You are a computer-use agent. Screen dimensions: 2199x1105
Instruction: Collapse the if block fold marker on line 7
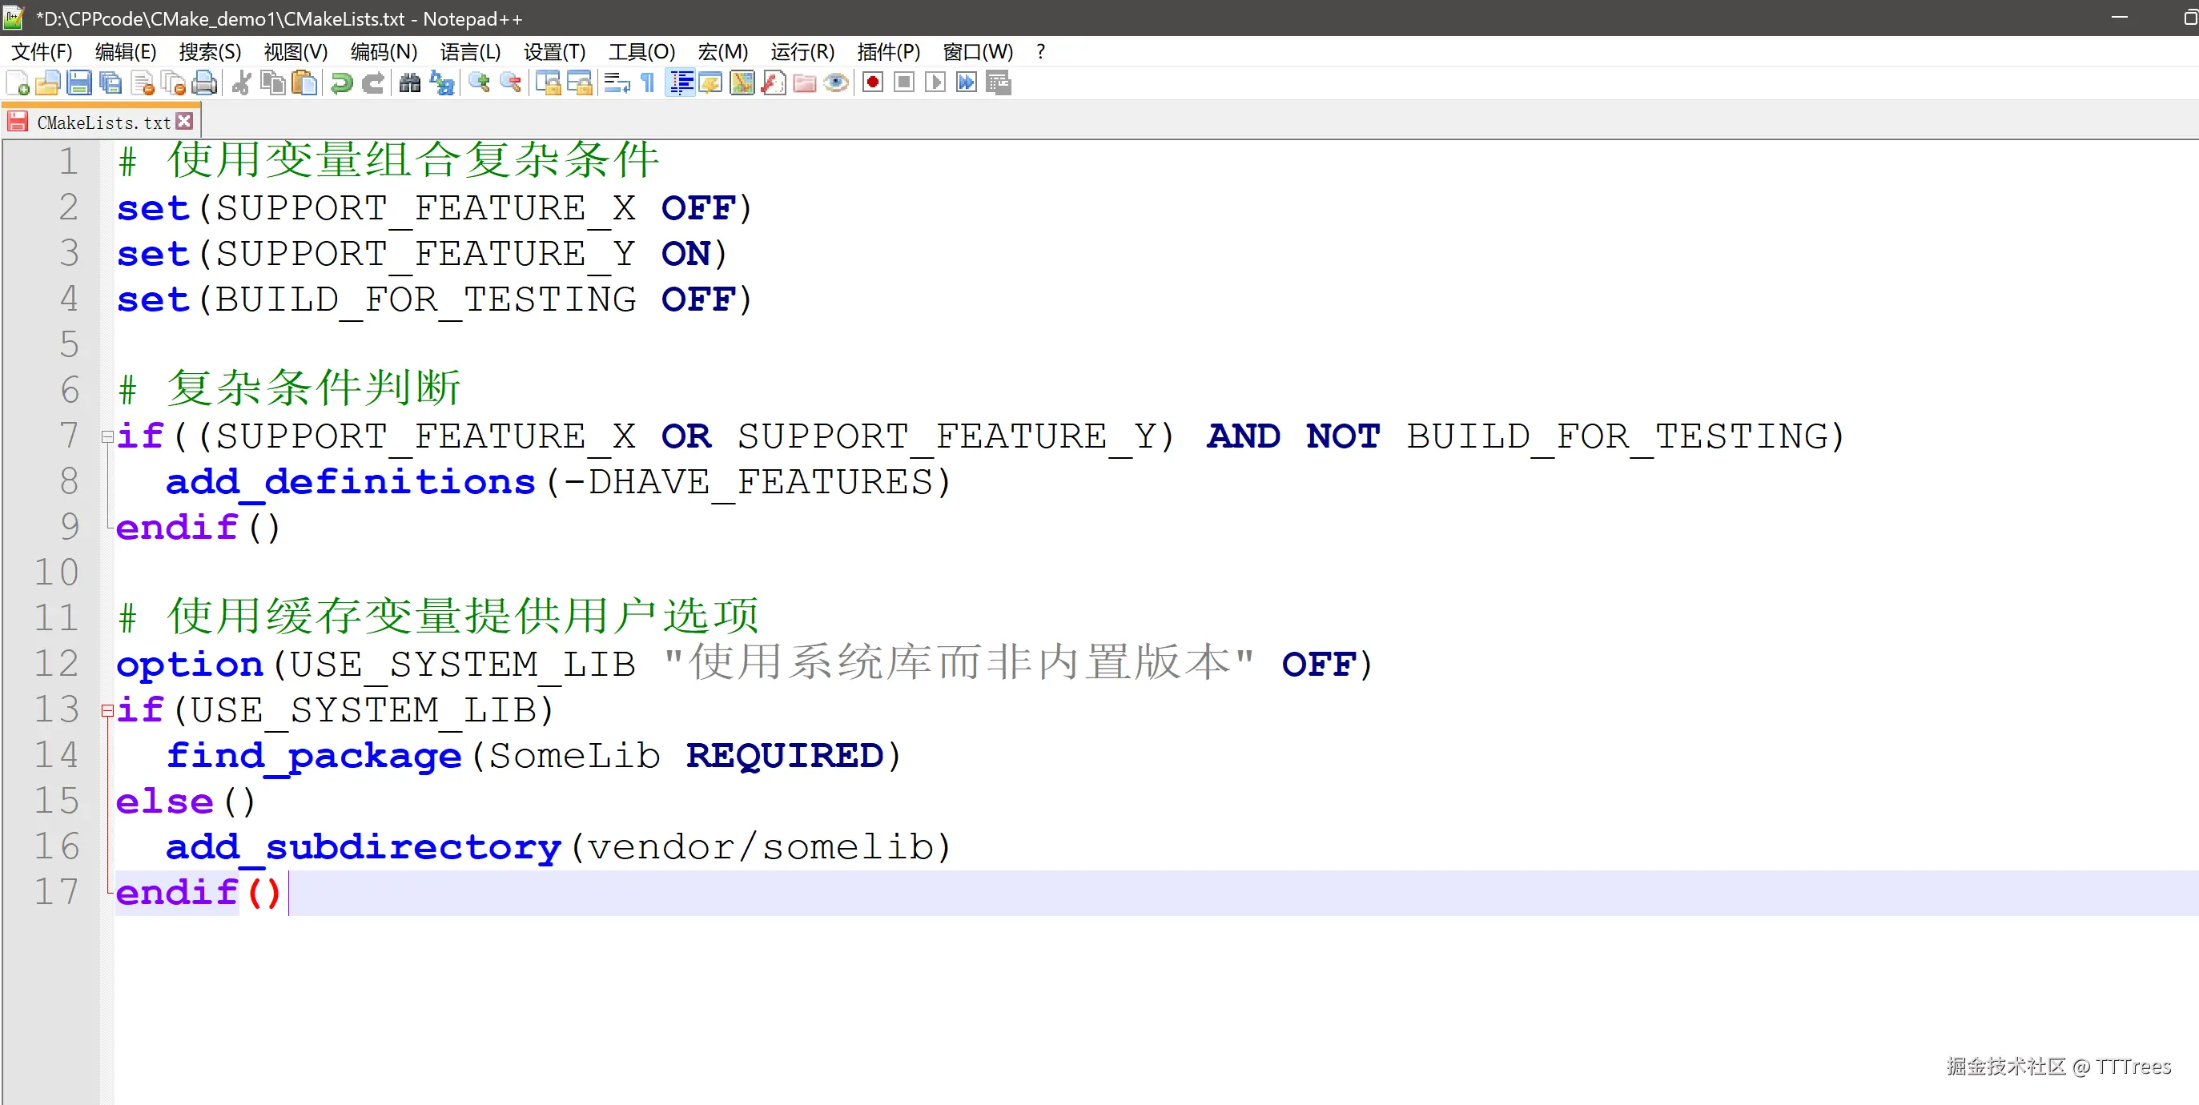(107, 437)
